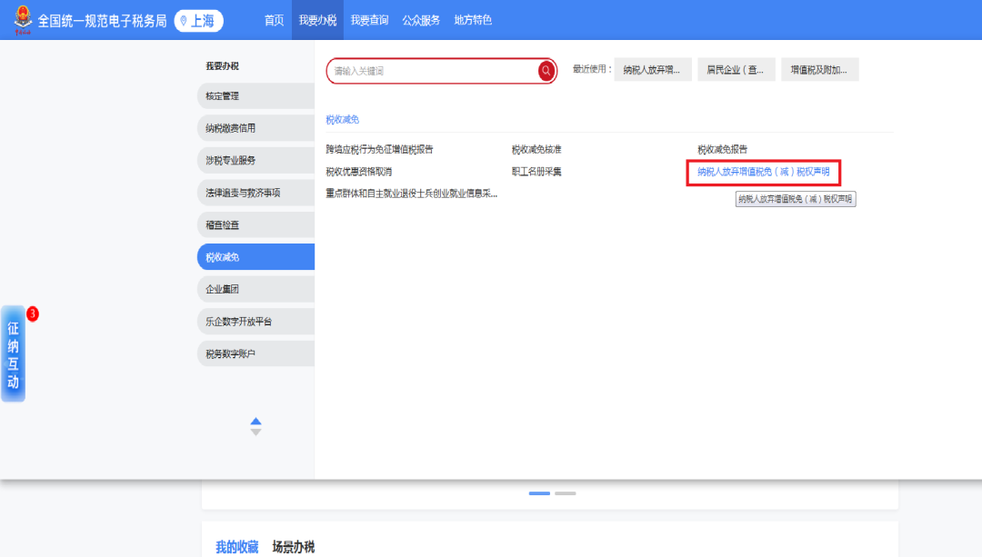Screen dimensions: 982x557
Task: Select 税务数字账户 in sidebar
Action: (256, 353)
